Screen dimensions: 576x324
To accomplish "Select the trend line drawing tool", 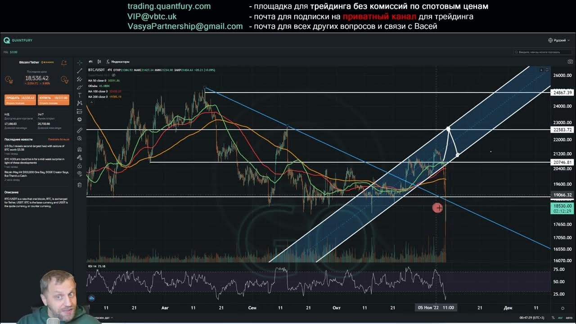I will (x=80, y=71).
